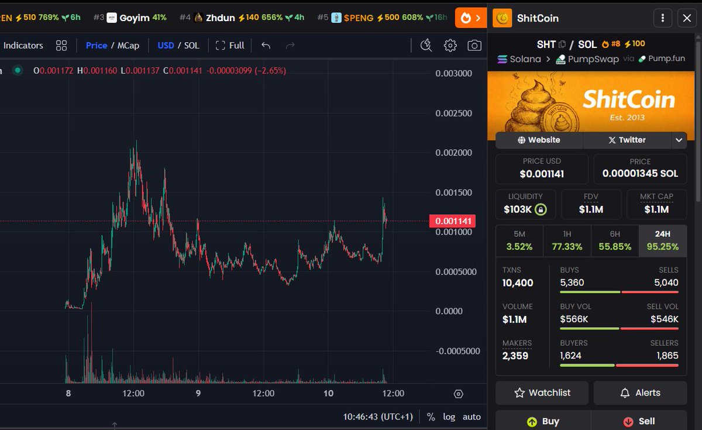This screenshot has width=702, height=430.
Task: Open the Indicators menu
Action: (23, 45)
